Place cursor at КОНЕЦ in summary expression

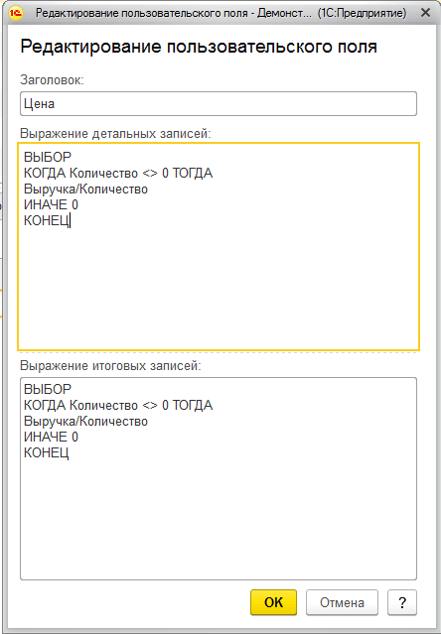(x=47, y=452)
